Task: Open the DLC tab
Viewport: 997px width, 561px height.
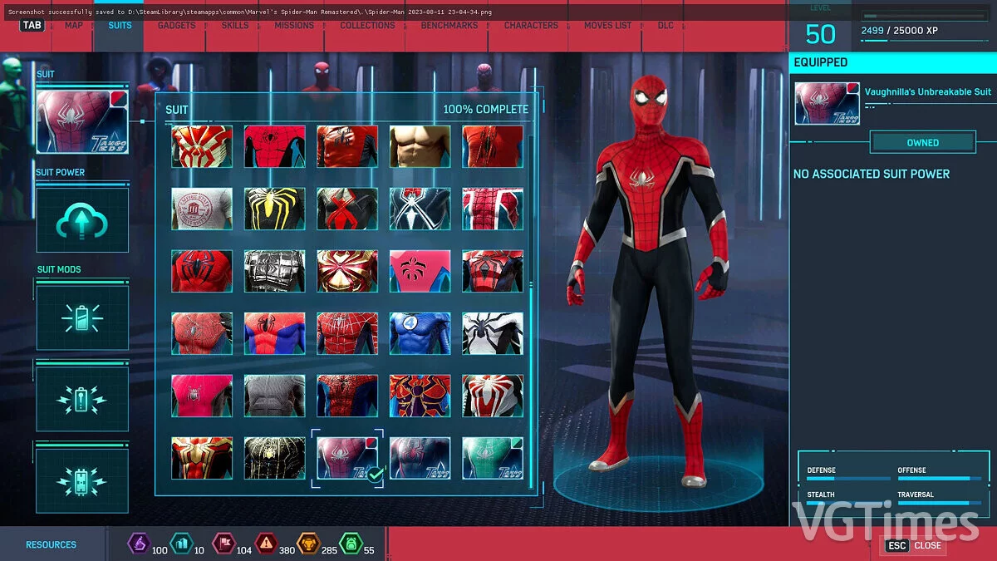Action: click(x=665, y=26)
